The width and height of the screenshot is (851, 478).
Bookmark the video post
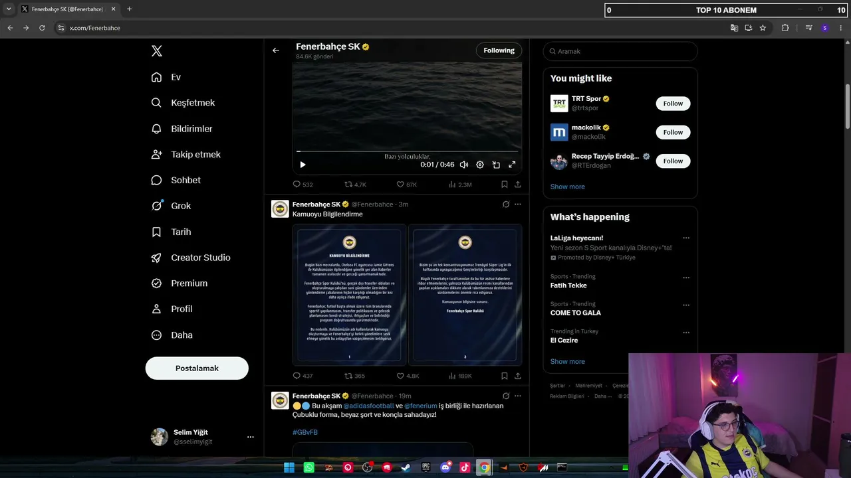[x=505, y=185]
